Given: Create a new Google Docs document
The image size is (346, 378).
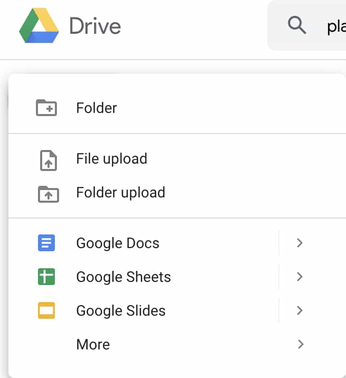Looking at the screenshot, I should click(143, 243).
